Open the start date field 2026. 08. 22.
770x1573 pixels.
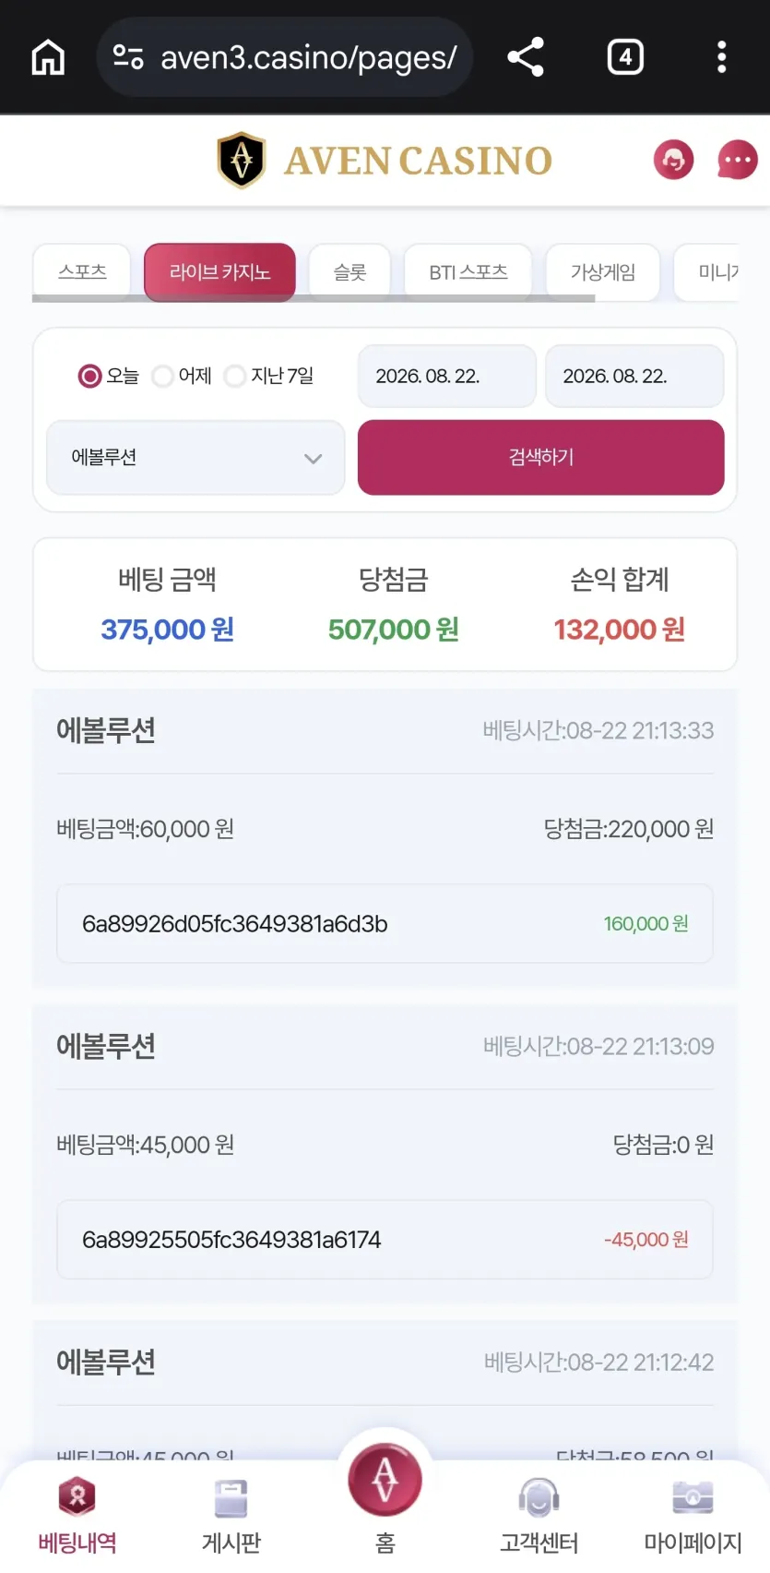click(447, 376)
